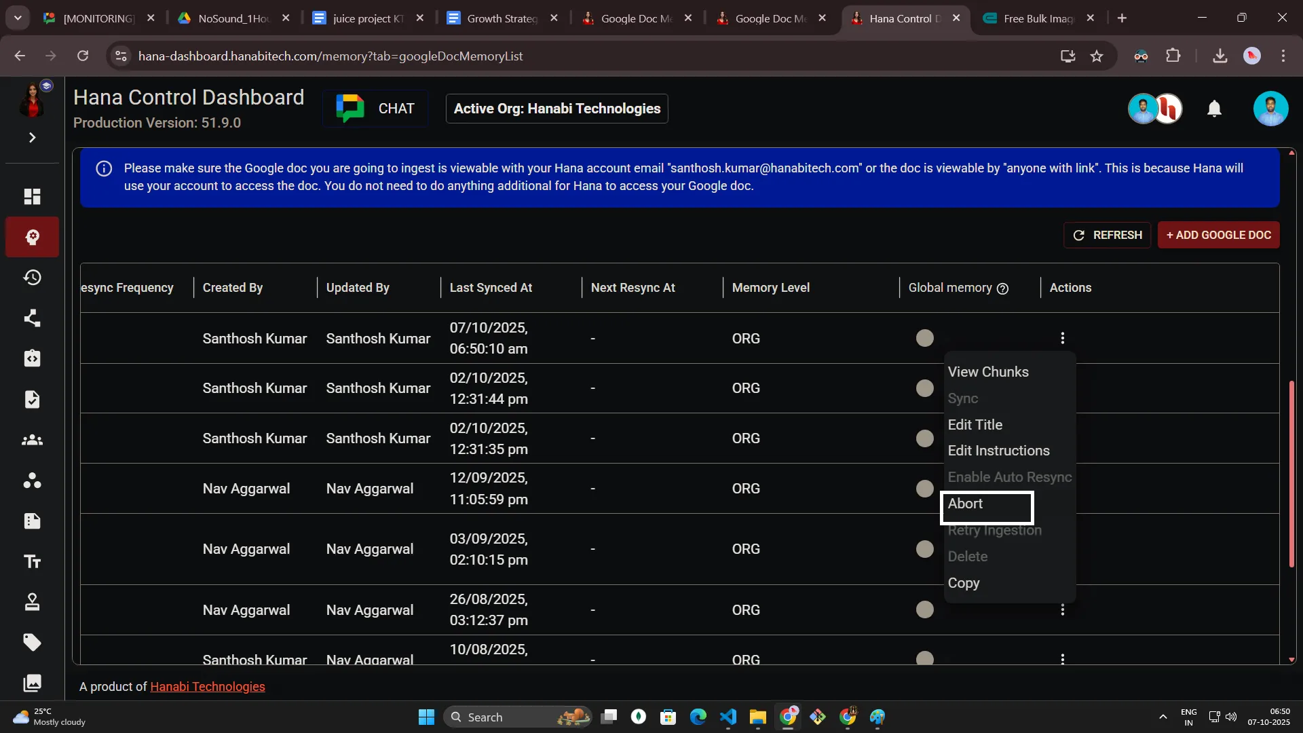
Task: Open the code snippets icon in the sidebar
Action: (32, 358)
